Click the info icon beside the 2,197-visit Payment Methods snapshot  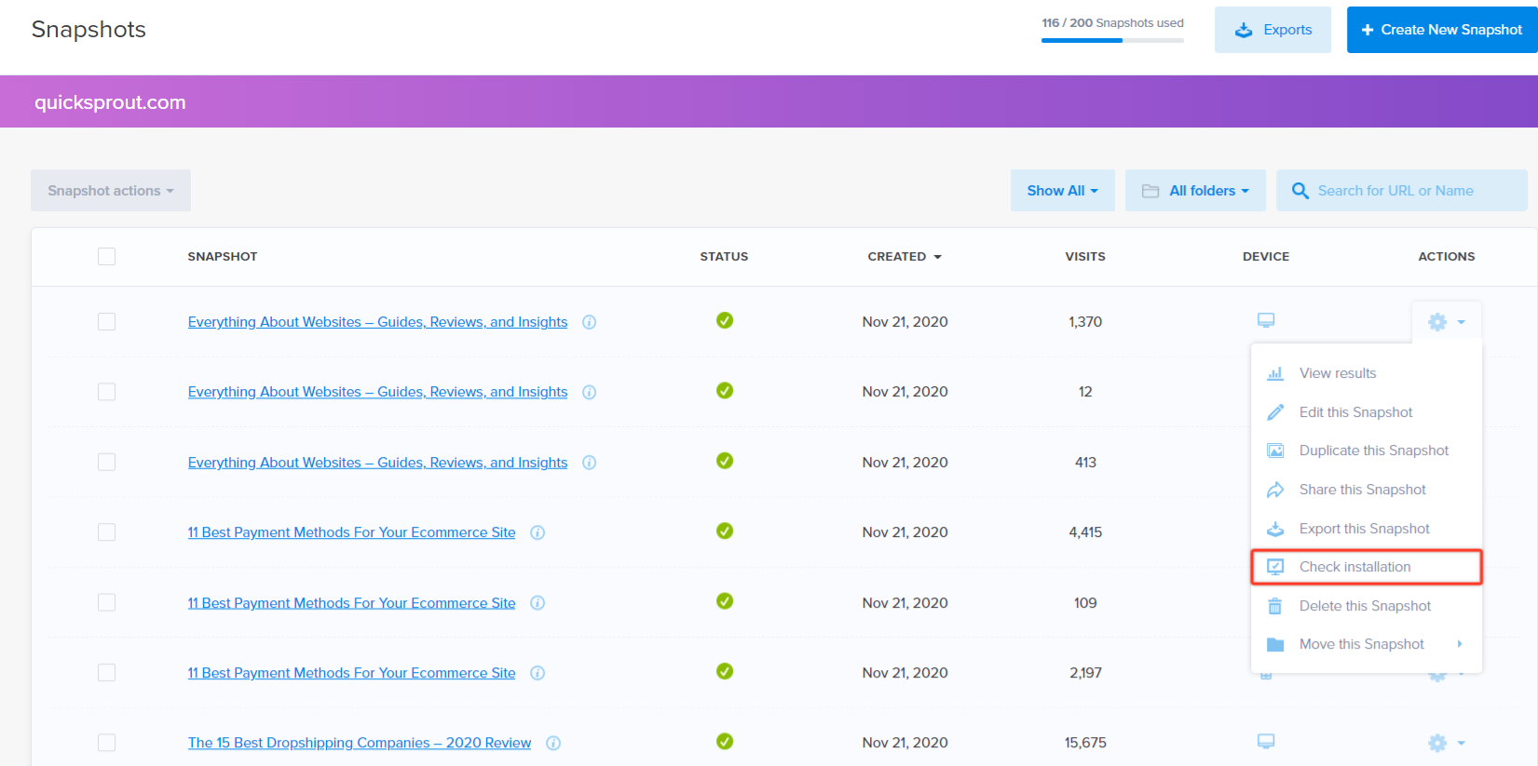(538, 673)
